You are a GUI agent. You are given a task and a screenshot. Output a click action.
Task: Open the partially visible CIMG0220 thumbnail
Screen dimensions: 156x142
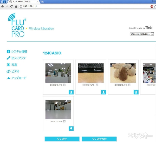(149, 73)
